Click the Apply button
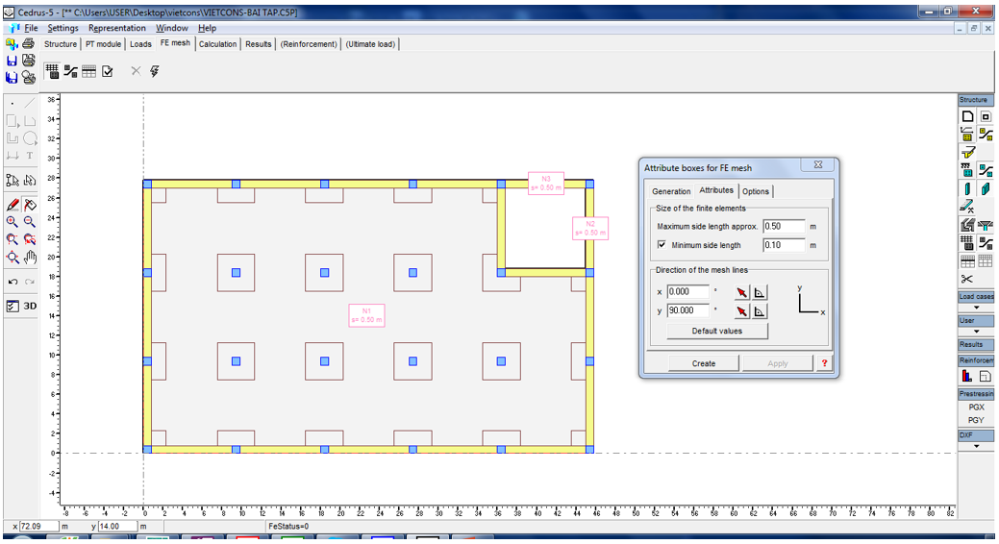The width and height of the screenshot is (999, 544). (777, 363)
